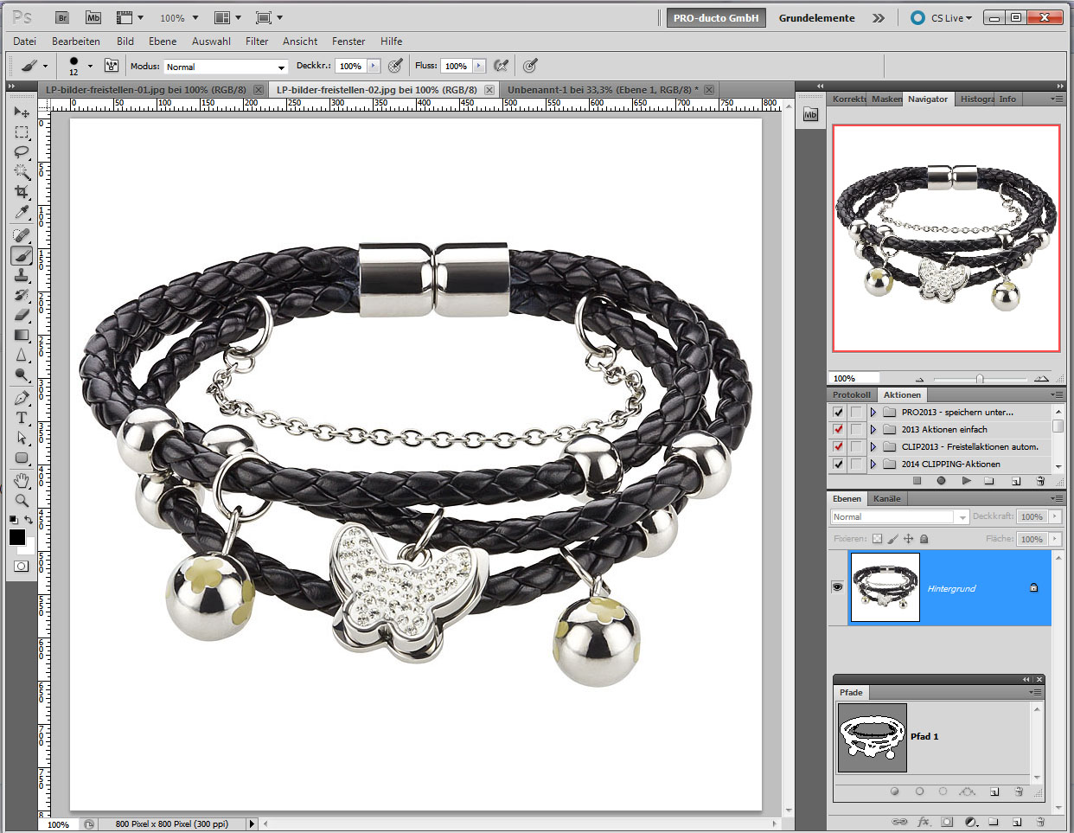
Task: Open the brush Modus dropdown
Action: point(226,67)
